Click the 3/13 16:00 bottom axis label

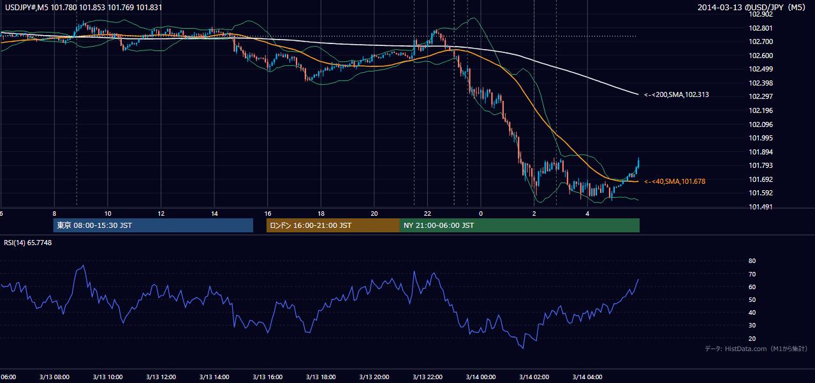point(267,377)
